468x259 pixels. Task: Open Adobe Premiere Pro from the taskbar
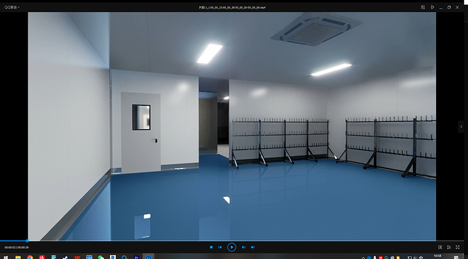click(136, 257)
